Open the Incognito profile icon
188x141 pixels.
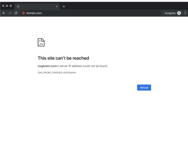179,13
